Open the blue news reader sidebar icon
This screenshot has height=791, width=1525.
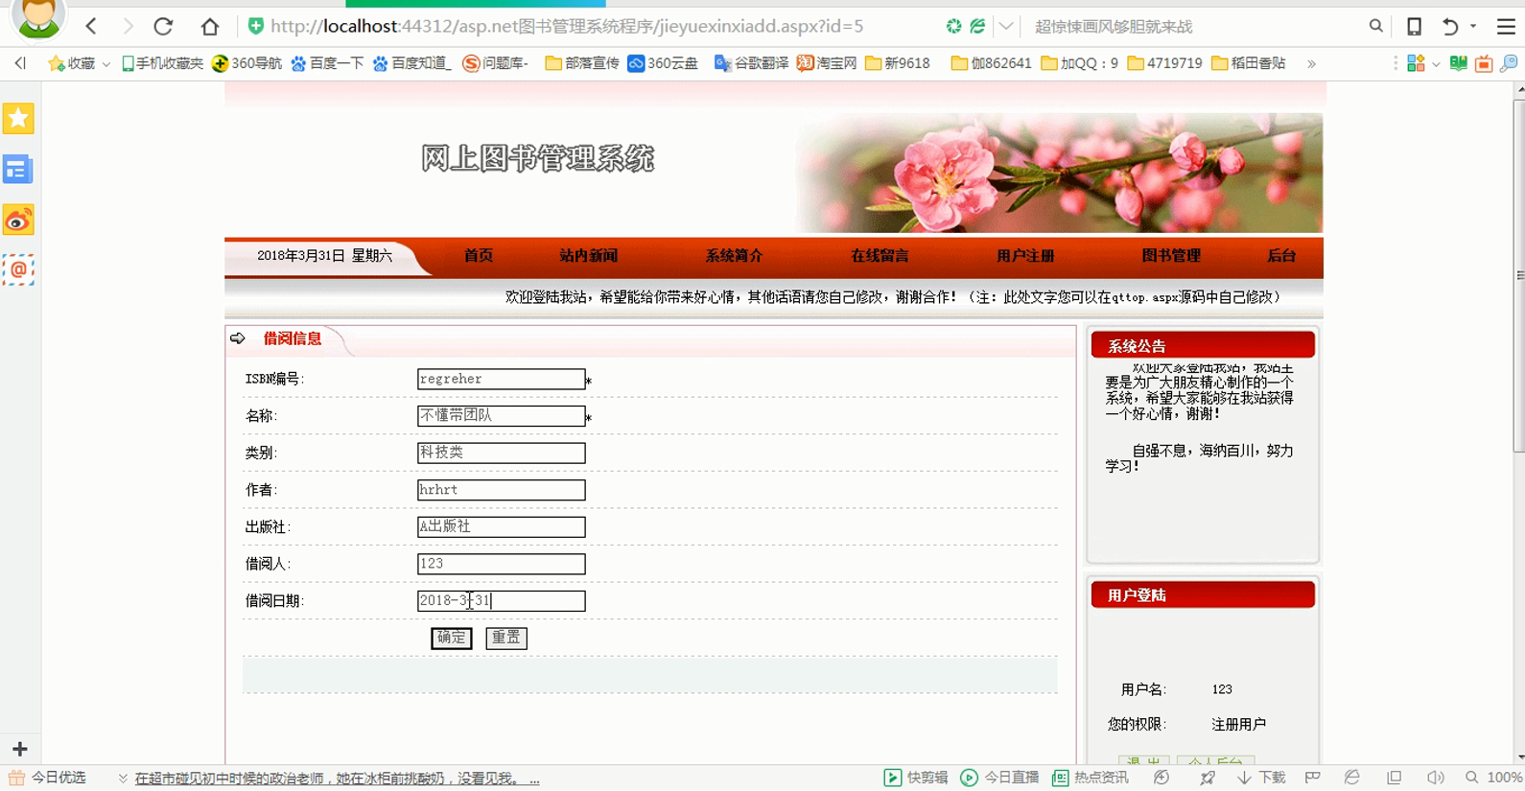tap(18, 170)
